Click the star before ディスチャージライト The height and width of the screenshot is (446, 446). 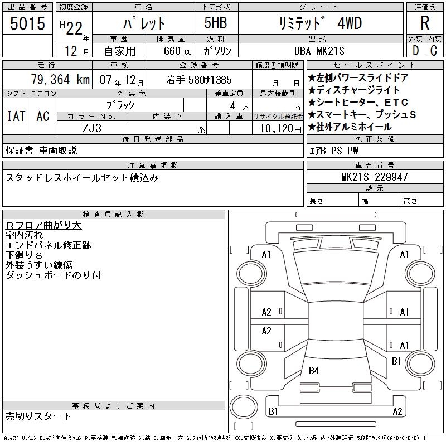tap(312, 90)
